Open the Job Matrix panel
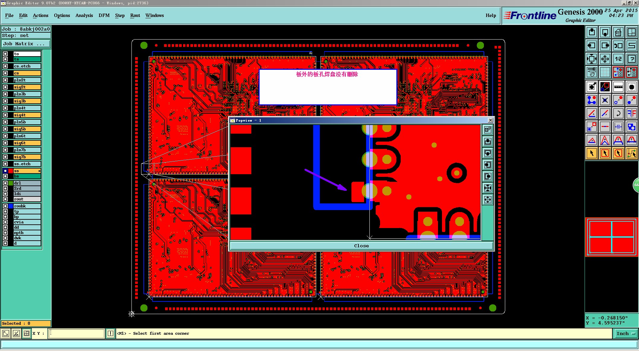 tap(26, 44)
